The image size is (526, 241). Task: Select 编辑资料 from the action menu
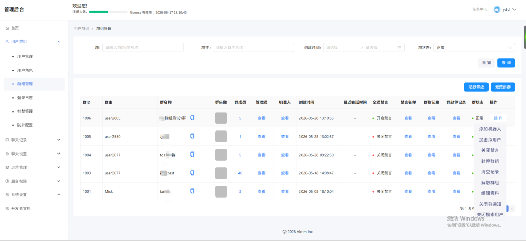click(490, 193)
